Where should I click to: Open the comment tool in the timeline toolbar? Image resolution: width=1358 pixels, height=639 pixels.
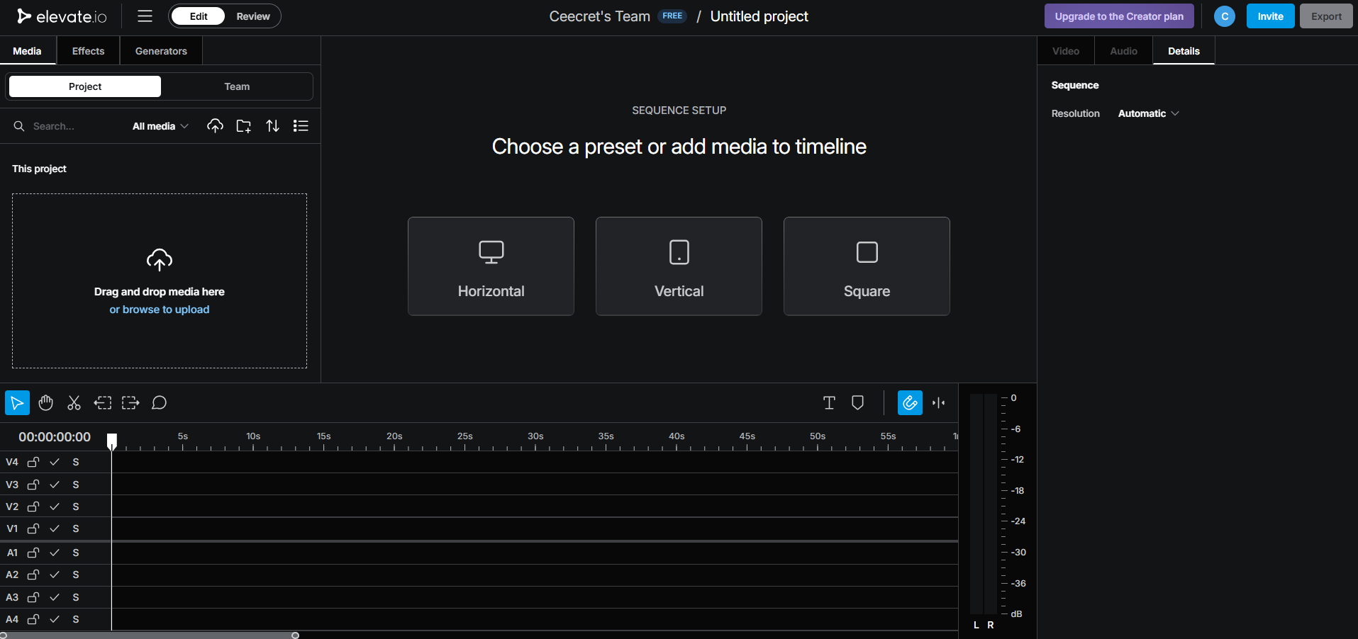(159, 402)
